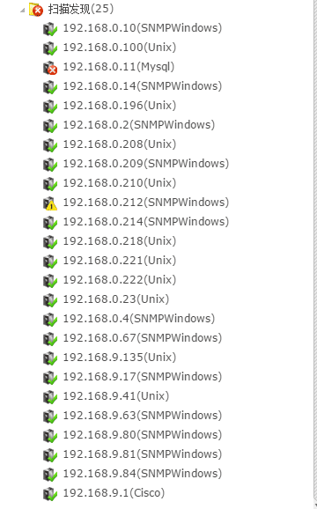
Task: Click the server icon beside 192.168.0.100(Unix)
Action: click(50, 48)
